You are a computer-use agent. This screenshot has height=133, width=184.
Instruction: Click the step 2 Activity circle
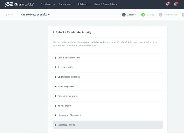[143, 15]
